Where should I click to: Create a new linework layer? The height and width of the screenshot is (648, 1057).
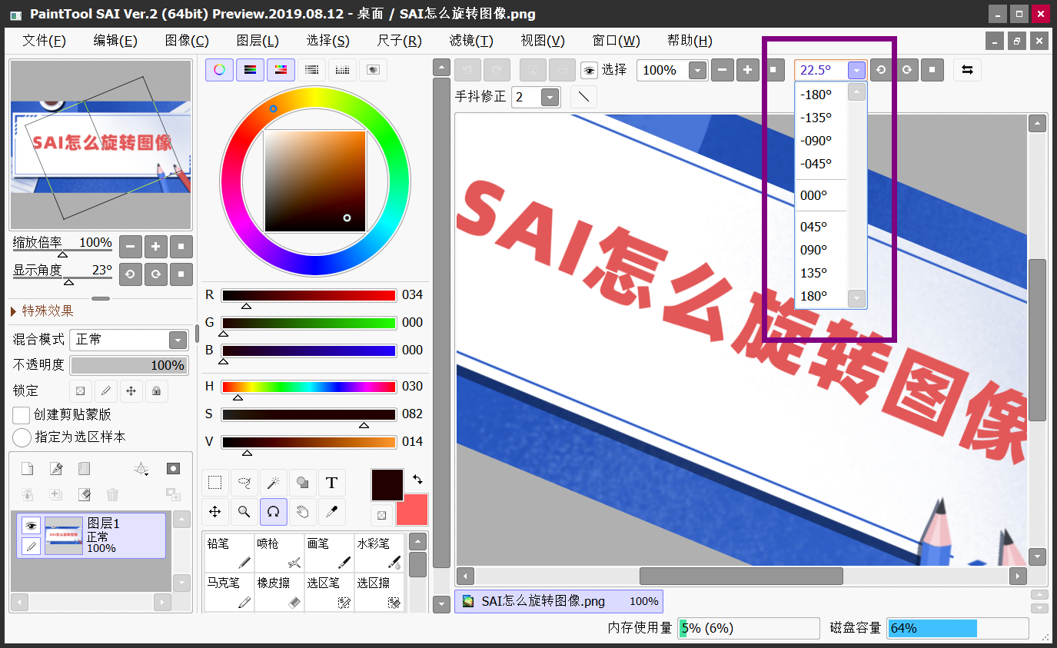(x=56, y=468)
